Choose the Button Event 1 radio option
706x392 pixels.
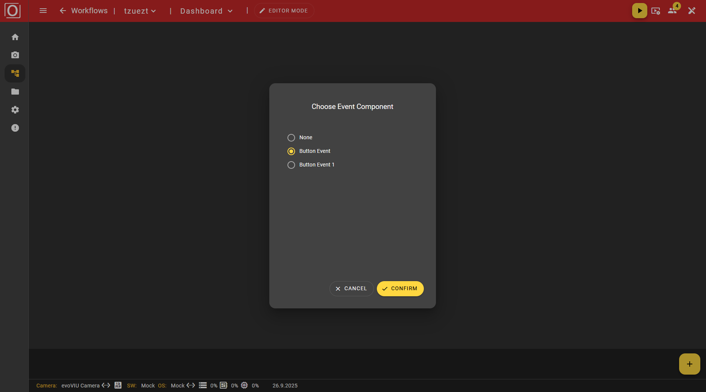tap(291, 165)
